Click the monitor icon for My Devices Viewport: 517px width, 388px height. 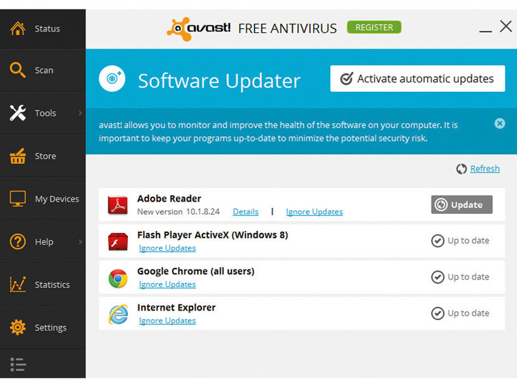click(18, 199)
